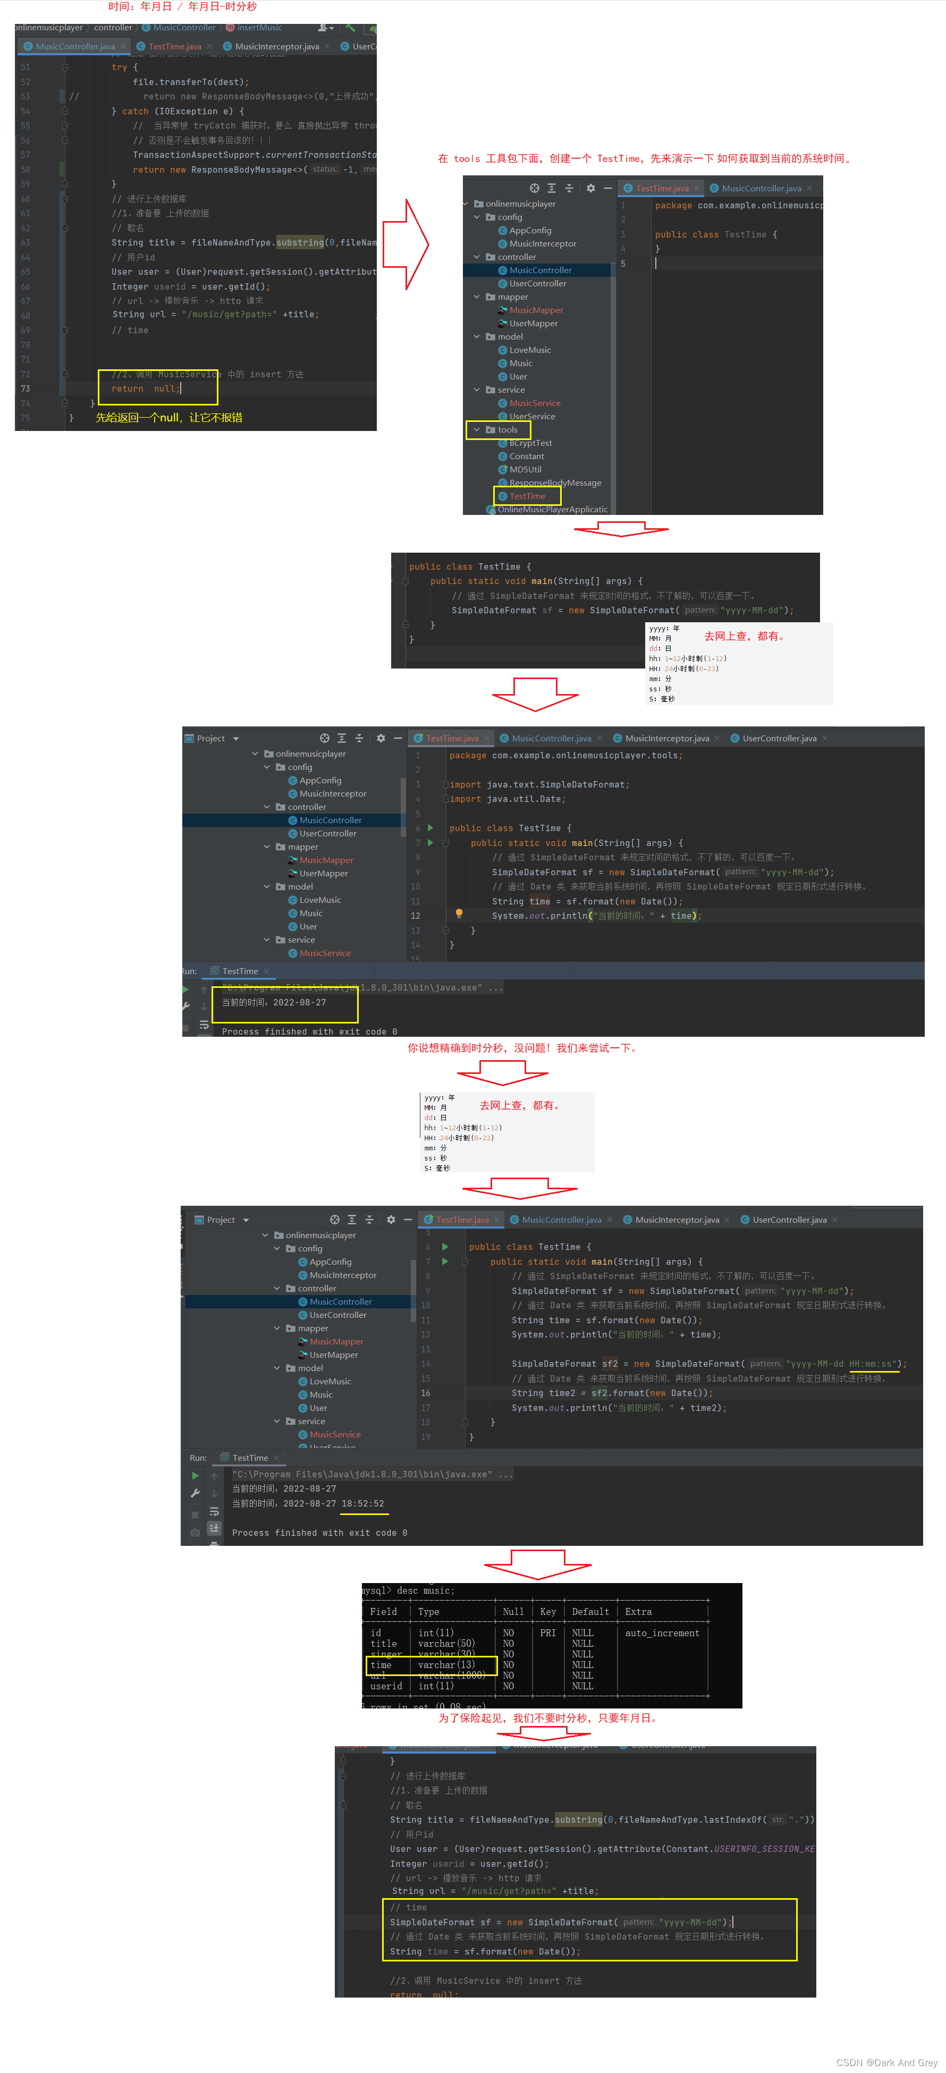The width and height of the screenshot is (946, 2073).
Task: Collapse the controller folder in the 18:52:52 IDE tree
Action: point(278,1288)
